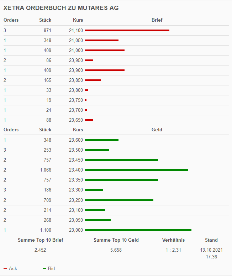Click the ask price 24,050
Screen dimensions: 232x278
point(76,41)
